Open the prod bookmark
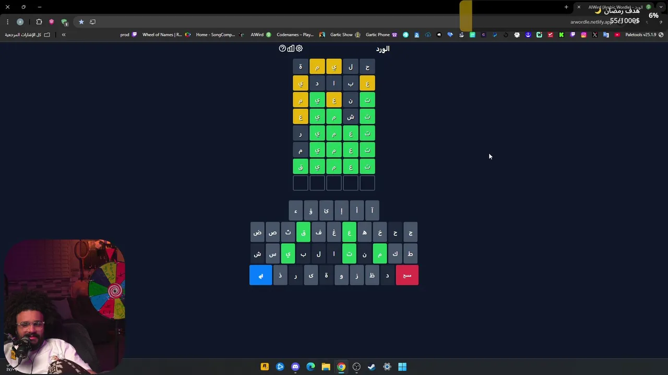This screenshot has height=375, width=668. 128,34
